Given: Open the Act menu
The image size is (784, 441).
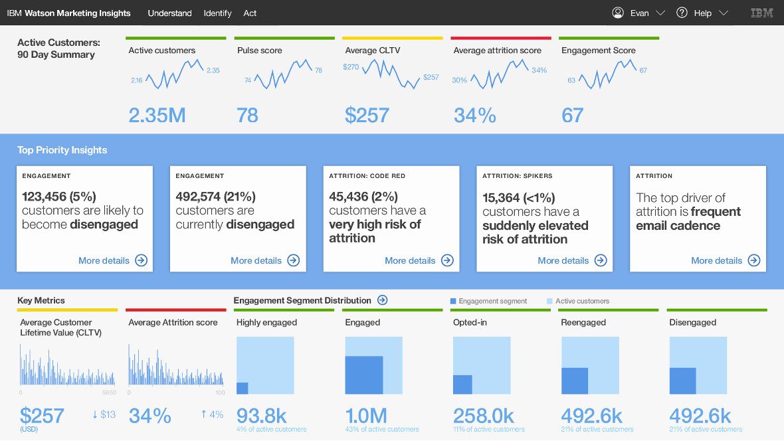Looking at the screenshot, I should pyautogui.click(x=250, y=13).
